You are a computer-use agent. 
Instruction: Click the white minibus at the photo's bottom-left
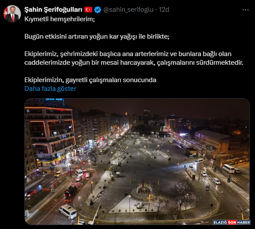68,211
